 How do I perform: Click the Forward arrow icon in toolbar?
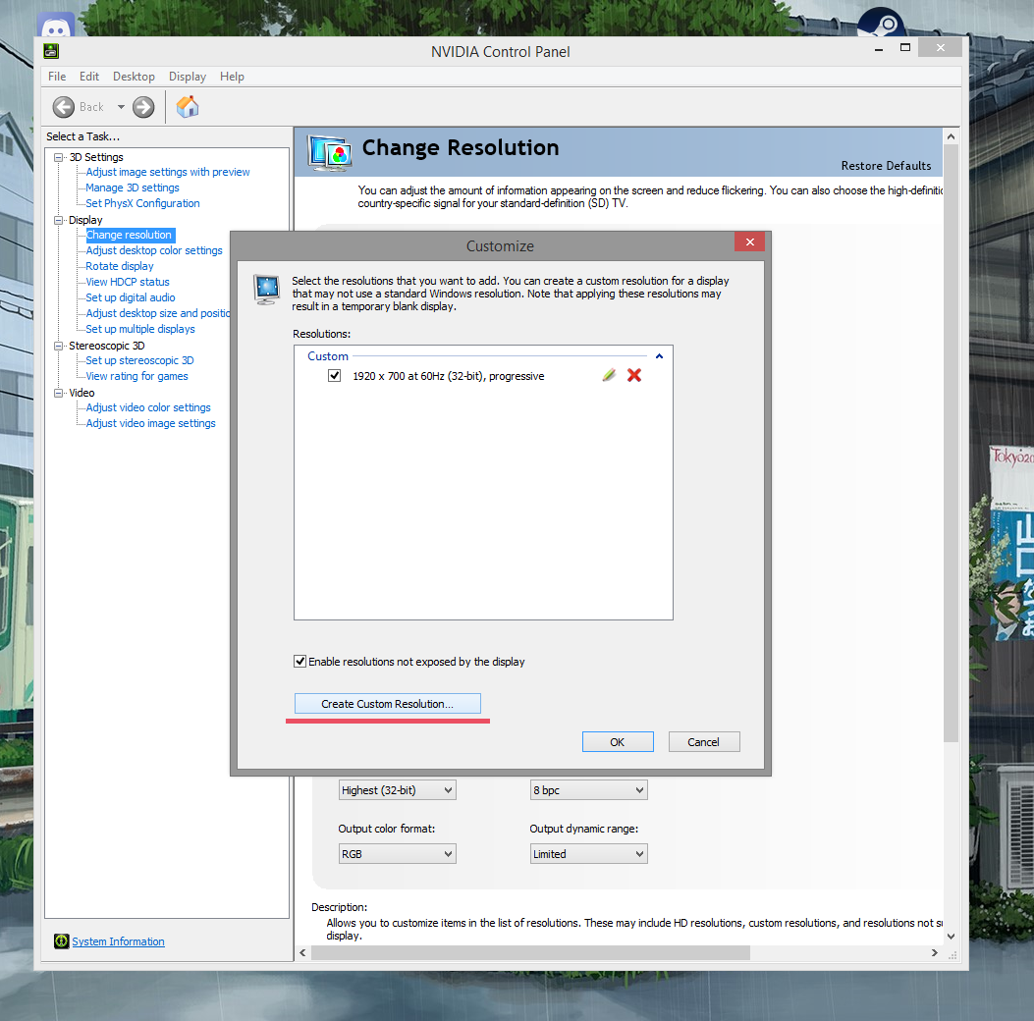[x=143, y=107]
